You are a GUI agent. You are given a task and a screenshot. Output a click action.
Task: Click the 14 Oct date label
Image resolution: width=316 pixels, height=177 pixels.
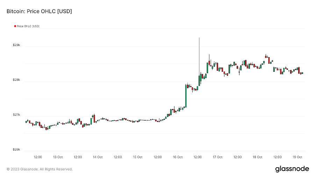click(98, 157)
